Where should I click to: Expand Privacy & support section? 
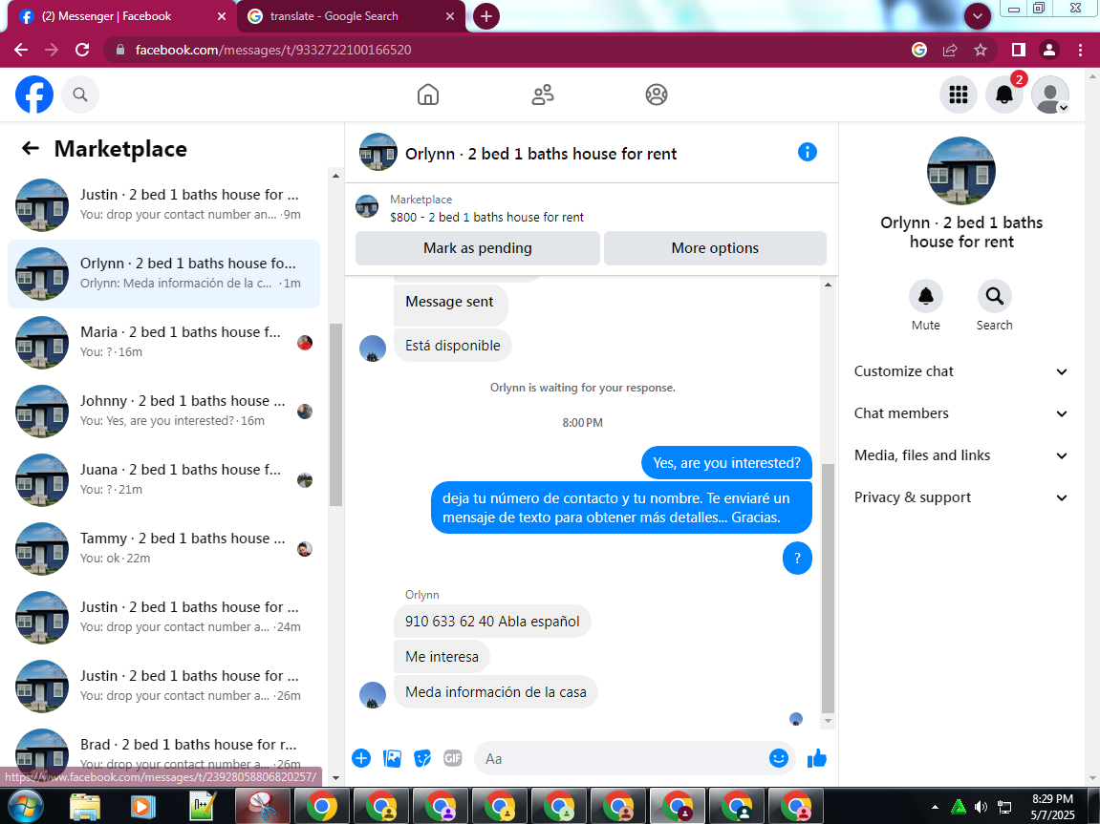[x=960, y=497]
